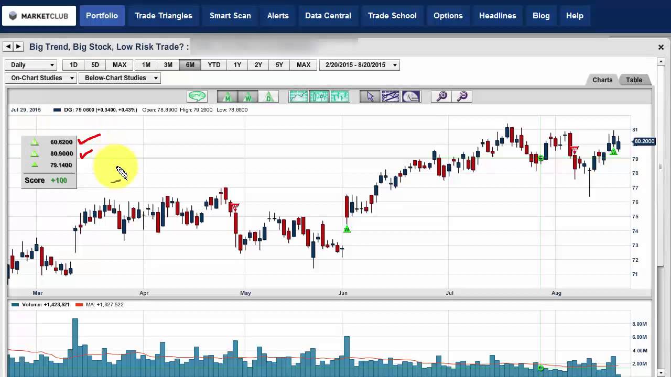
Task: Select the 1Y range button
Action: click(x=237, y=65)
